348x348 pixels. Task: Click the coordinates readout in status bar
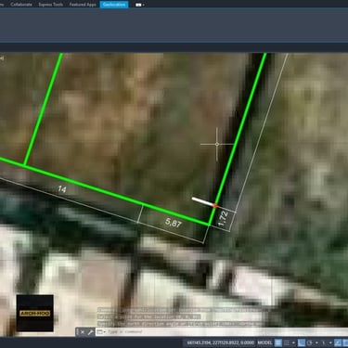pos(220,342)
